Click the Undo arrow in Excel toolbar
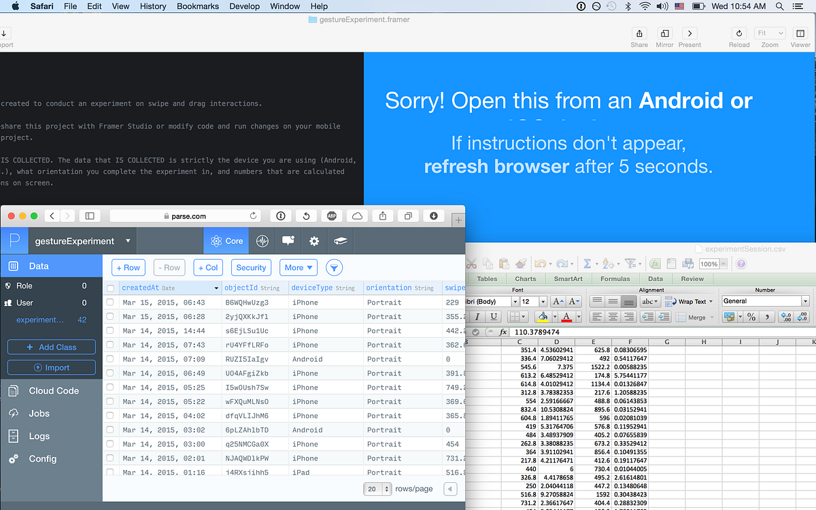Screen dimensions: 816x510 540,264
